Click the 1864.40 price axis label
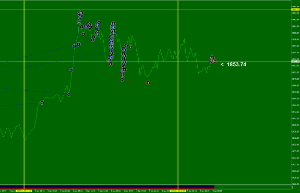Viewport: 300px width, 193px height. pyautogui.click(x=296, y=13)
